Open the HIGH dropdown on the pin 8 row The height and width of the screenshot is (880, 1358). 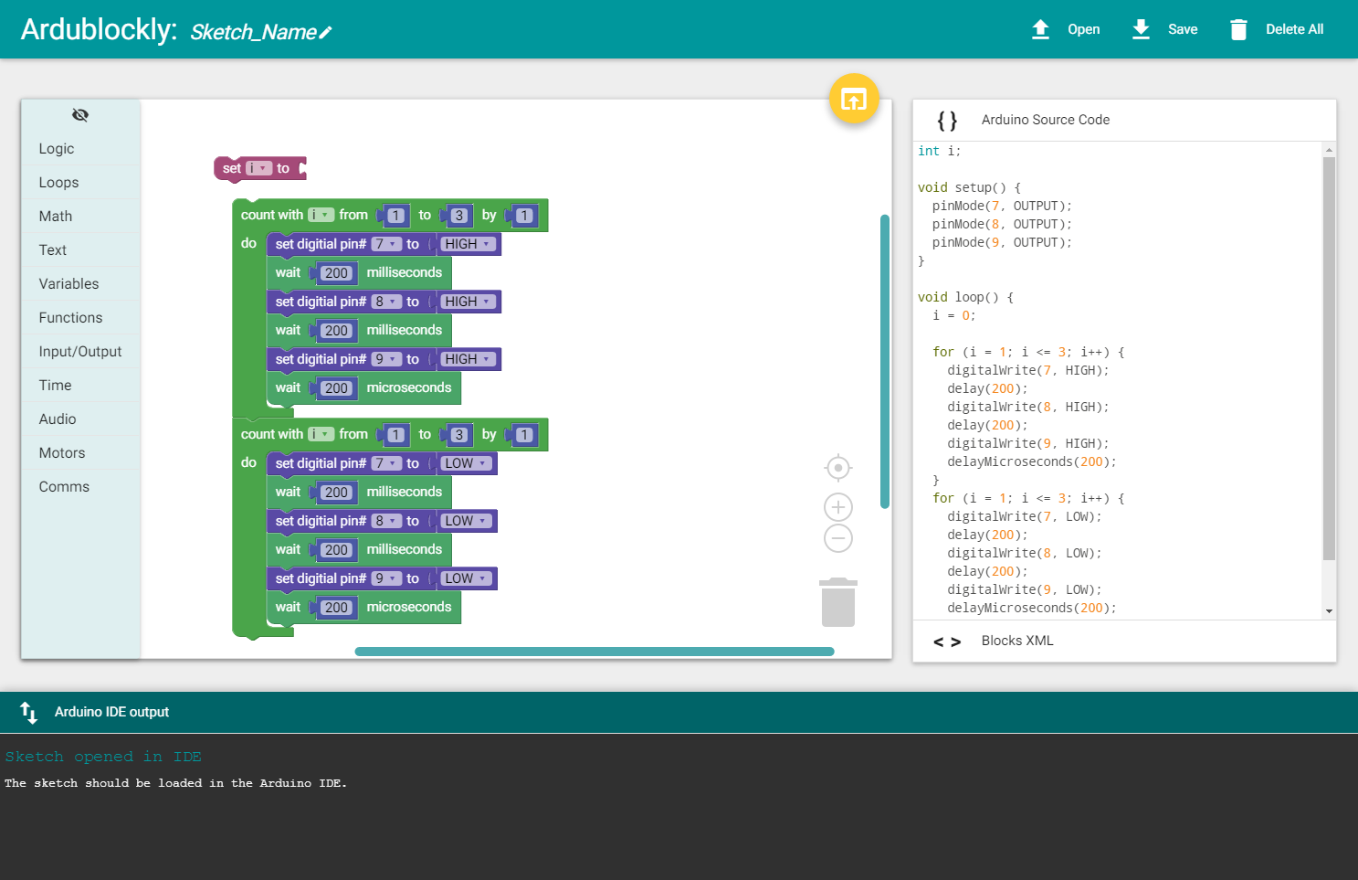[x=468, y=302]
